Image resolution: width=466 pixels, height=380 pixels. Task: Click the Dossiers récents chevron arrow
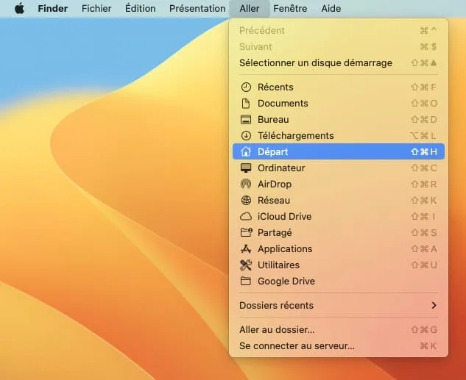pyautogui.click(x=434, y=305)
